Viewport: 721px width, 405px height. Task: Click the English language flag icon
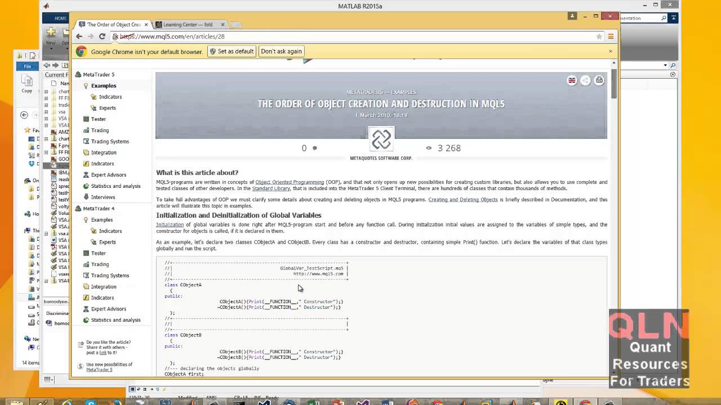coord(572,80)
